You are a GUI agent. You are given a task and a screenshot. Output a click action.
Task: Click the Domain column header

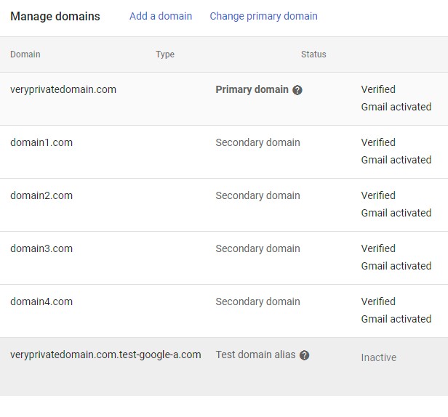25,54
